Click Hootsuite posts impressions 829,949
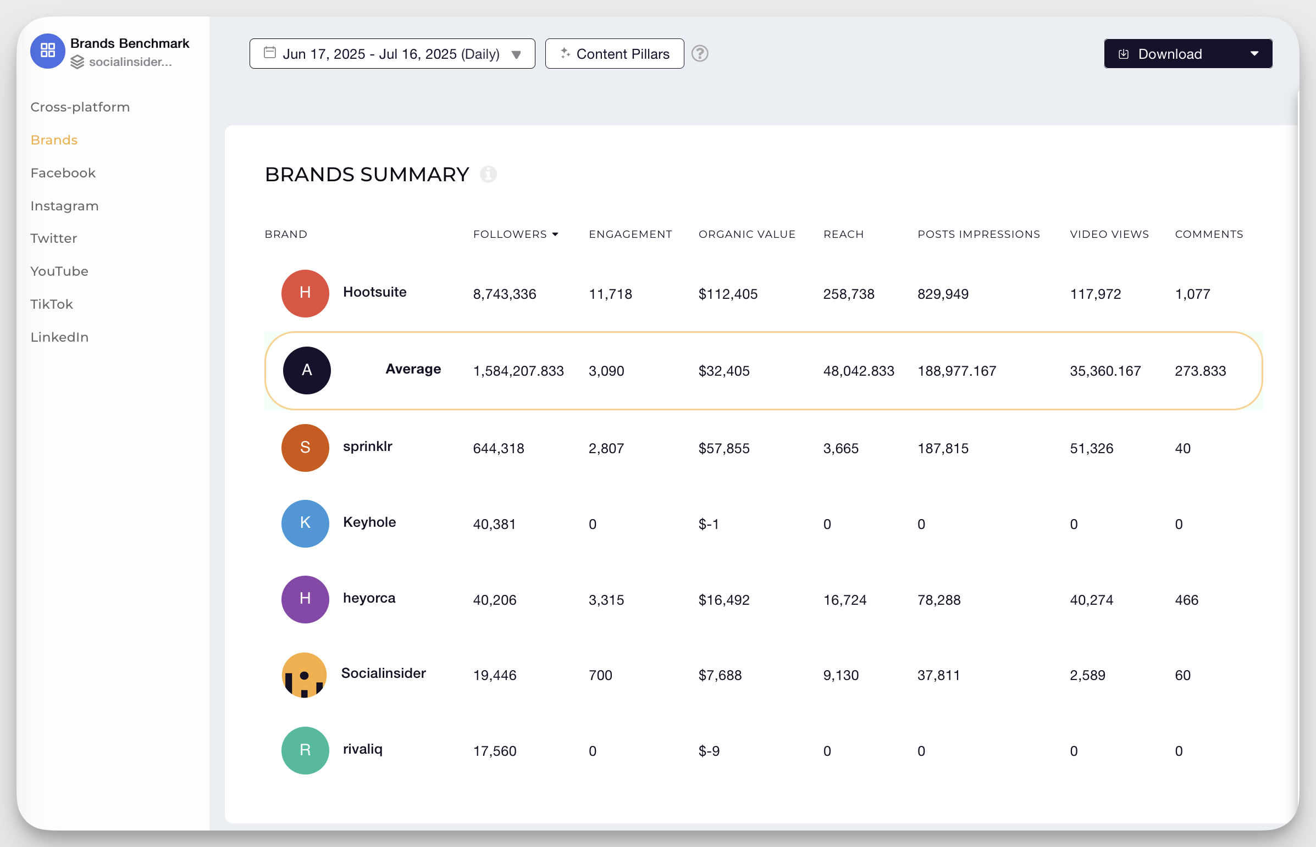The image size is (1316, 847). coord(942,294)
